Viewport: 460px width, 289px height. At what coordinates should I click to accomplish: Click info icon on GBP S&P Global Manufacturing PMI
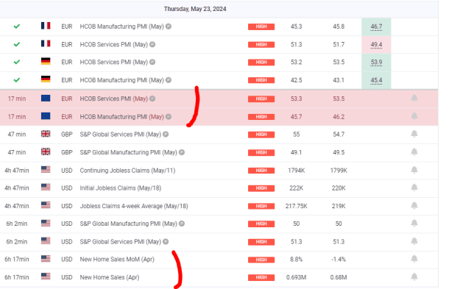coord(182,152)
